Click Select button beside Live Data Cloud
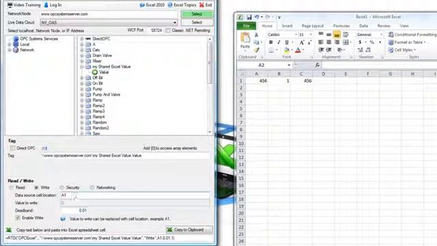This screenshot has height=246, width=437. [197, 23]
